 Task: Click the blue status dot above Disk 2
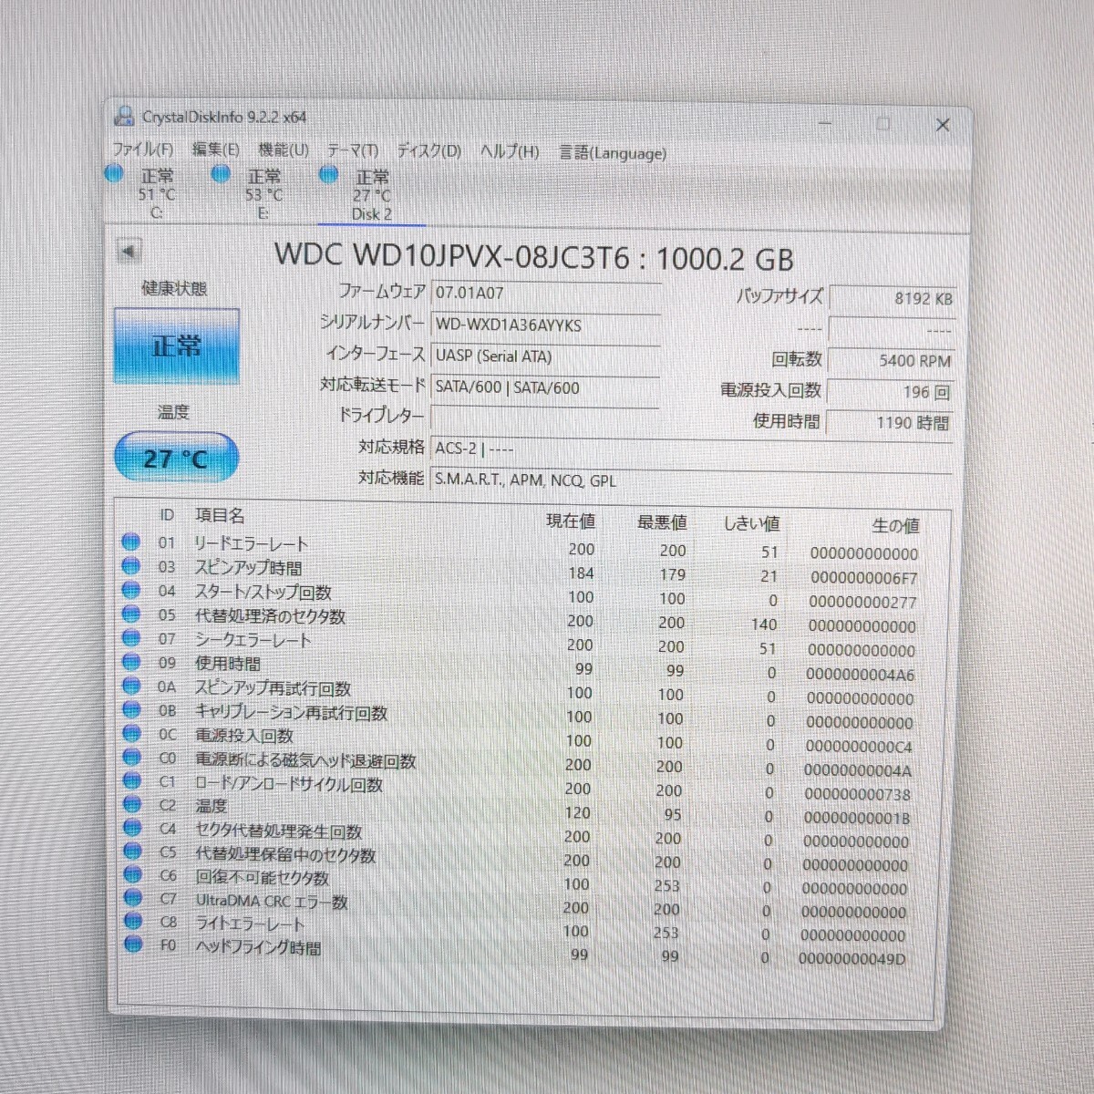point(329,175)
